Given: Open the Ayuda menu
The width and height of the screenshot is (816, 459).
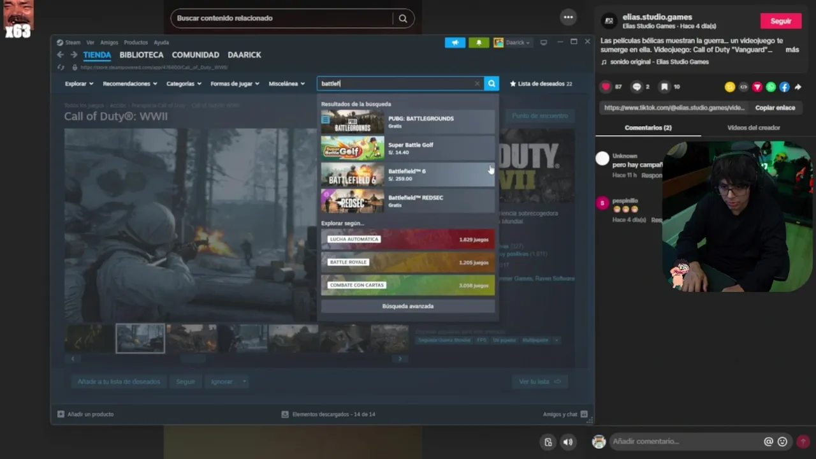Looking at the screenshot, I should (161, 43).
